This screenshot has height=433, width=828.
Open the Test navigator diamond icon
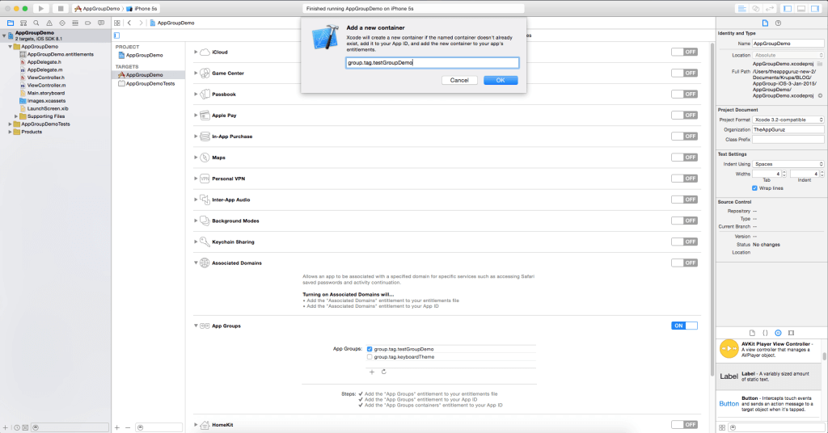62,23
